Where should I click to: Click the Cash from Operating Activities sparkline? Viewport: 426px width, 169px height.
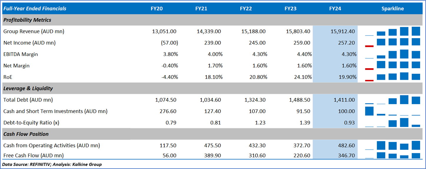coord(392,146)
